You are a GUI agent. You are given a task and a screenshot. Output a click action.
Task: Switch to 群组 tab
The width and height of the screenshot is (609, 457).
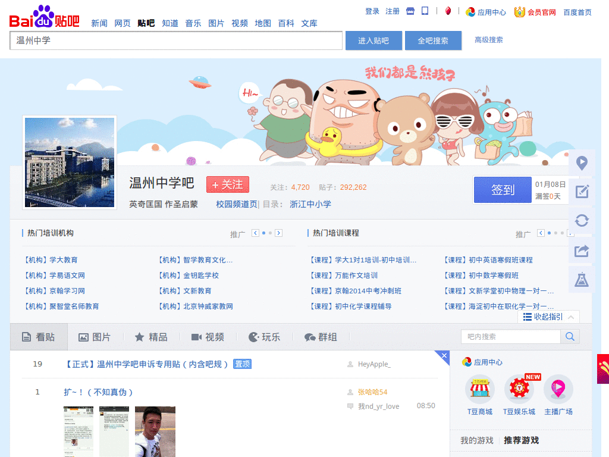click(321, 337)
